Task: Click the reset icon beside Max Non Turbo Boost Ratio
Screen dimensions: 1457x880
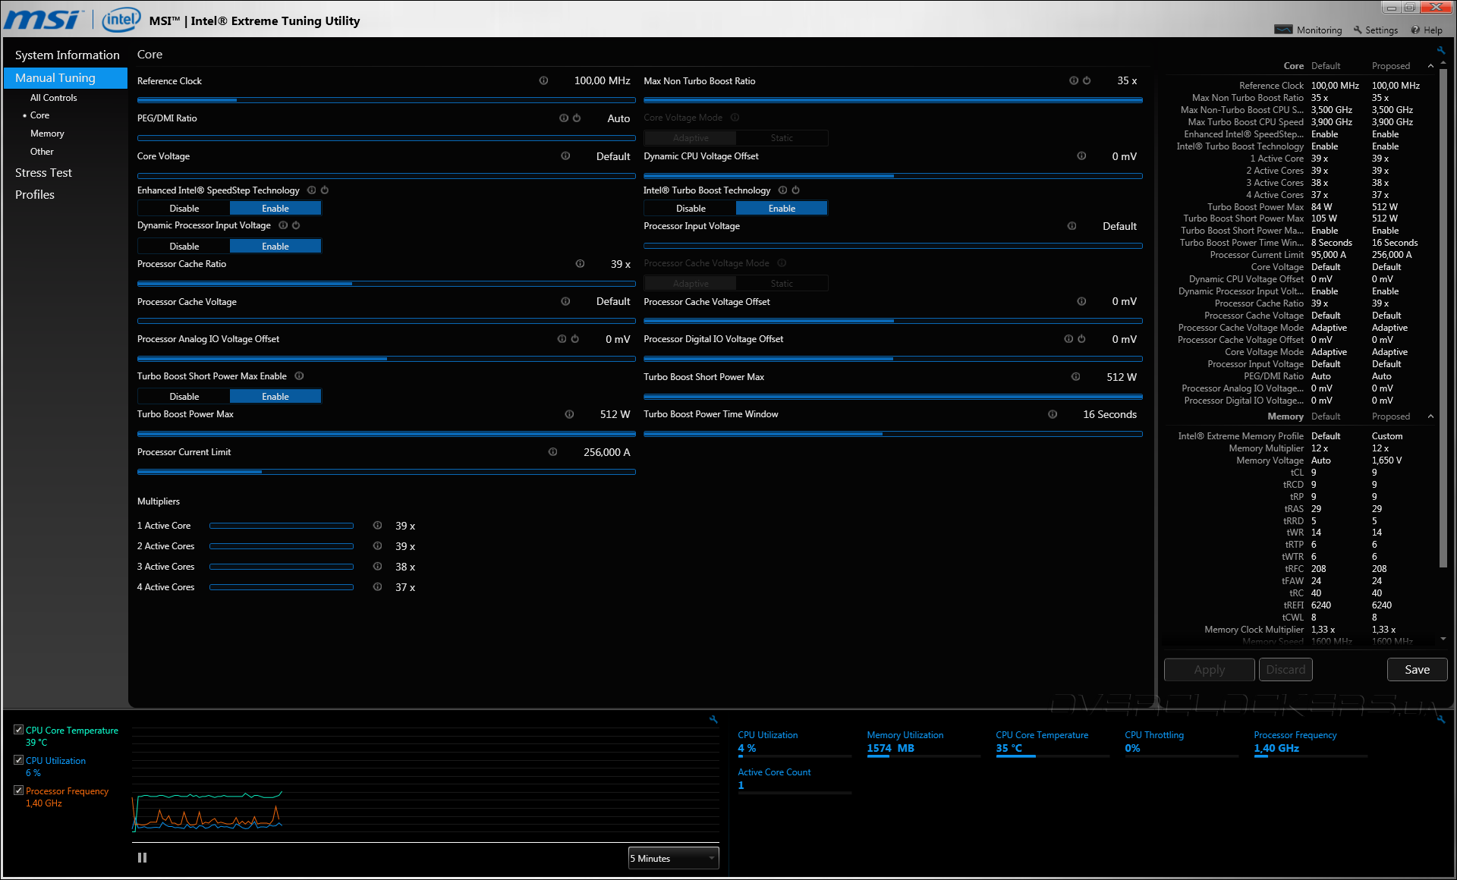Action: click(x=1087, y=80)
